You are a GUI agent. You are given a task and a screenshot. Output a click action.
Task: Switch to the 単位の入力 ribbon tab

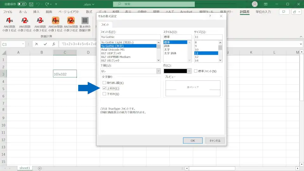tap(263, 12)
